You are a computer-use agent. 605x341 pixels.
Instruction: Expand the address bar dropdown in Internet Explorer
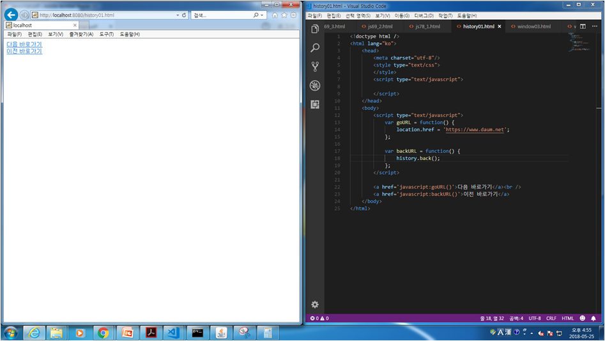pos(178,15)
